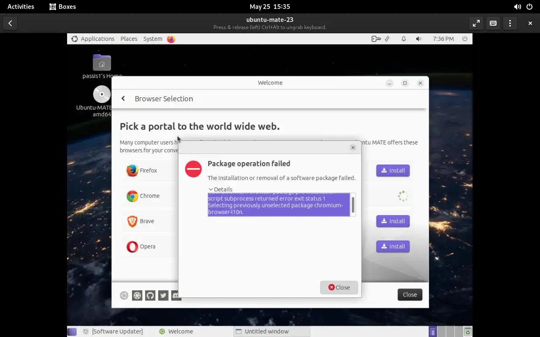Switch to Untitled window in taskbar
Image resolution: width=540 pixels, height=337 pixels.
(x=271, y=332)
